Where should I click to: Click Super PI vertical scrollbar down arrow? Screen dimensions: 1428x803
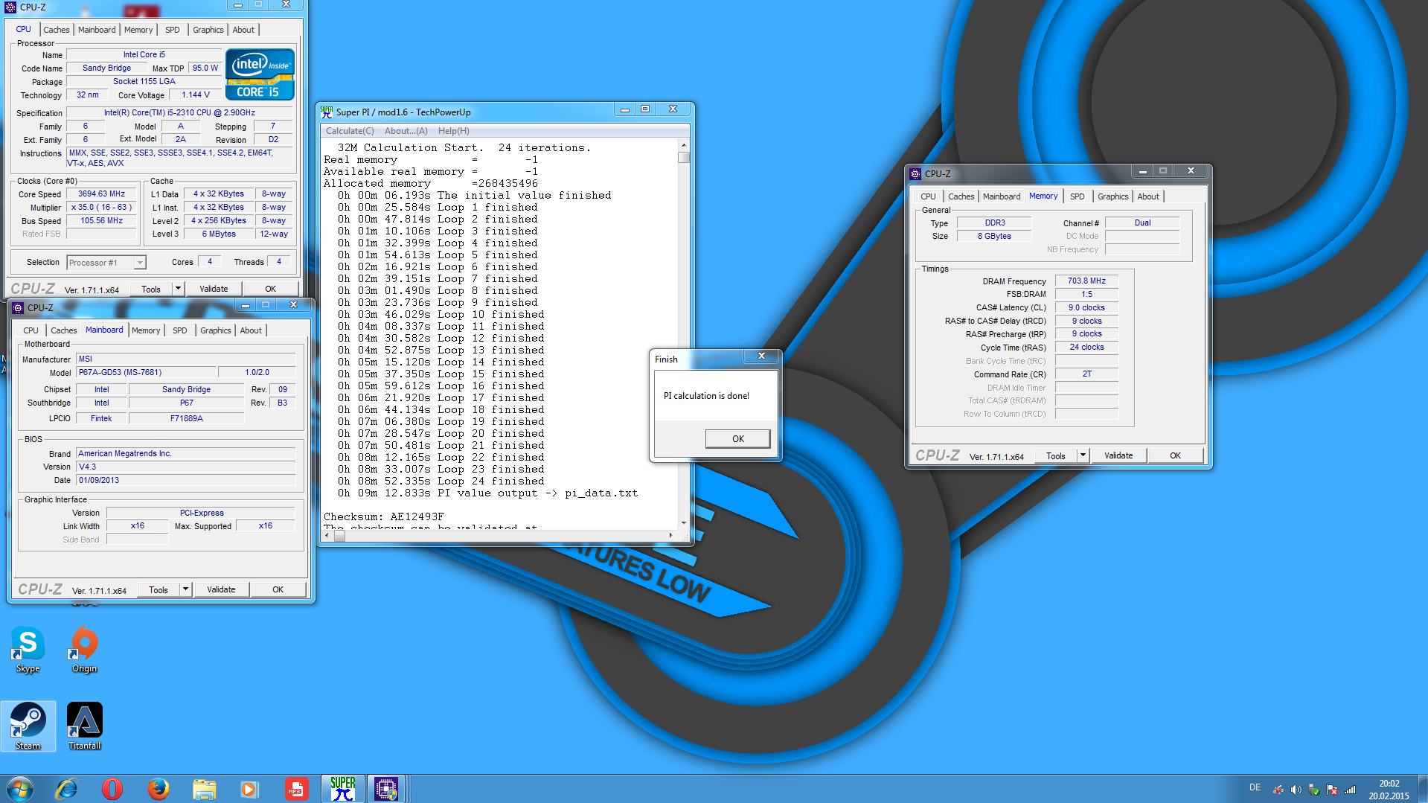tap(684, 523)
